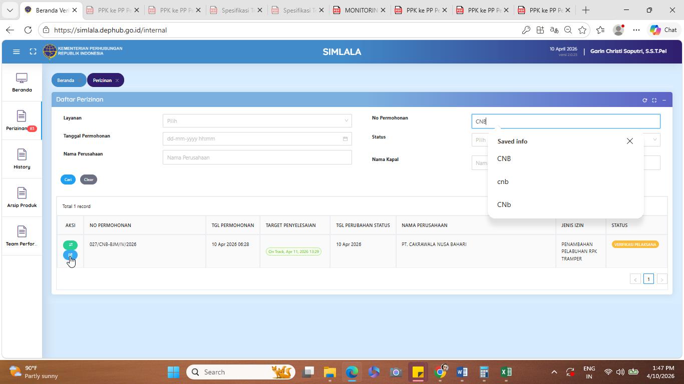Click into the Tanggal Permohonan date field

[257, 138]
